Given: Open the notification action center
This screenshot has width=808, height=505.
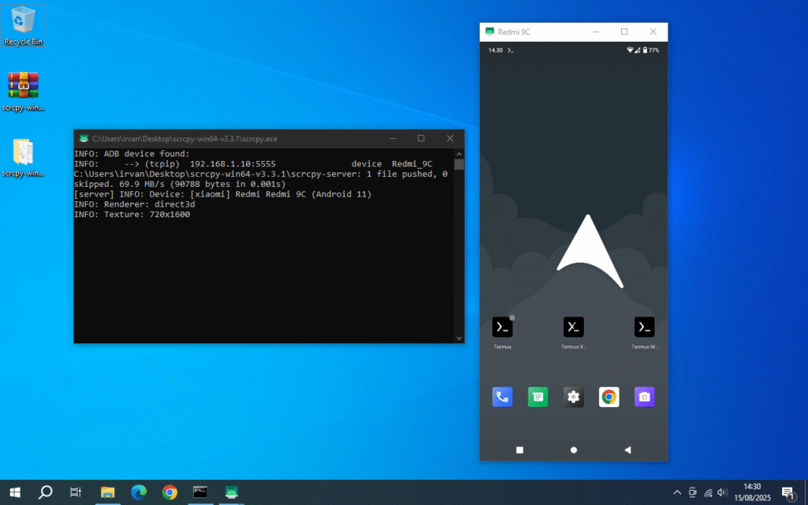Looking at the screenshot, I should pyautogui.click(x=788, y=493).
